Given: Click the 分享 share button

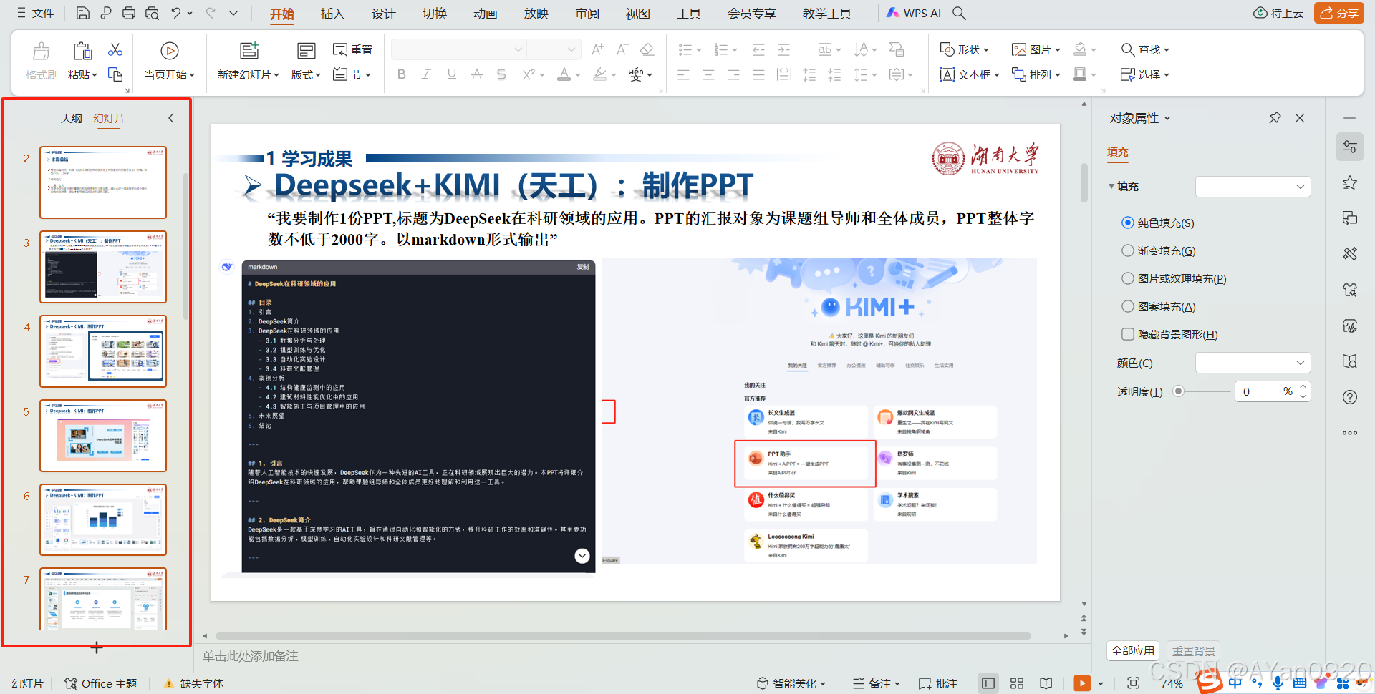Looking at the screenshot, I should (1339, 13).
